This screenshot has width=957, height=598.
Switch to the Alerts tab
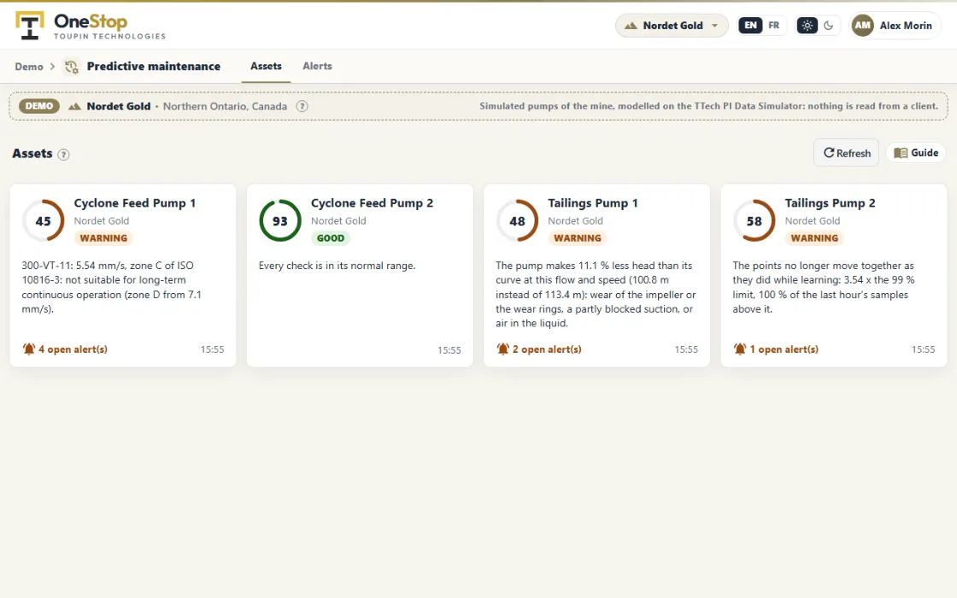pos(317,66)
